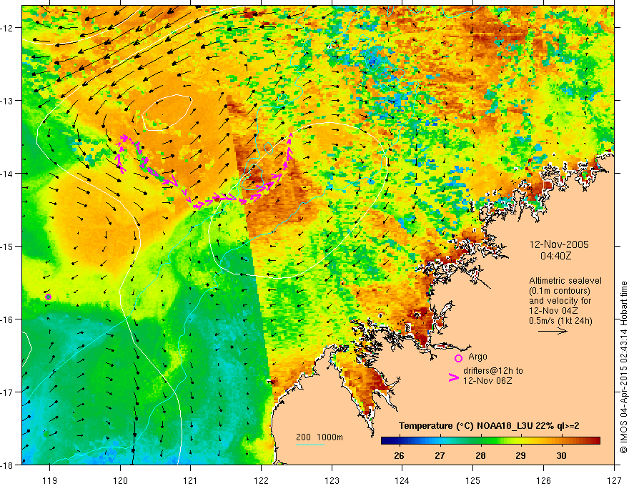This screenshot has height=486, width=629.
Task: Click the 'Argo' legend label
Action: point(477,357)
